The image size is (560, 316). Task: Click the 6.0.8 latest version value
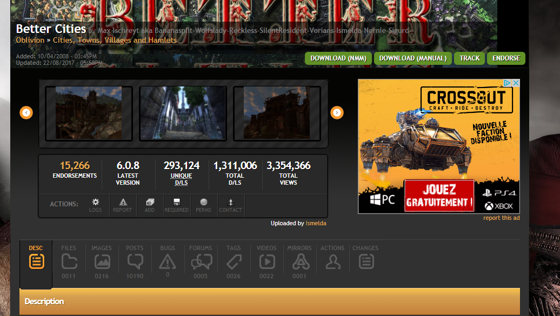pos(128,166)
